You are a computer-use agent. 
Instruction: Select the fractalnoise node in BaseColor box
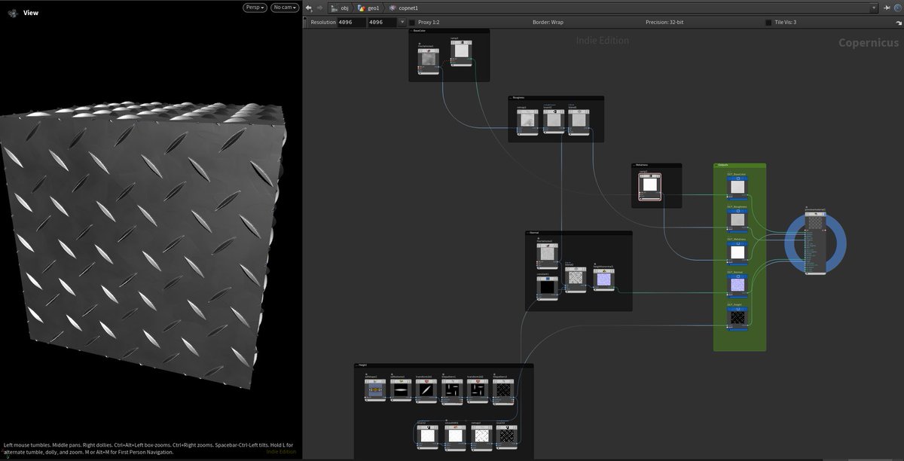(429, 60)
